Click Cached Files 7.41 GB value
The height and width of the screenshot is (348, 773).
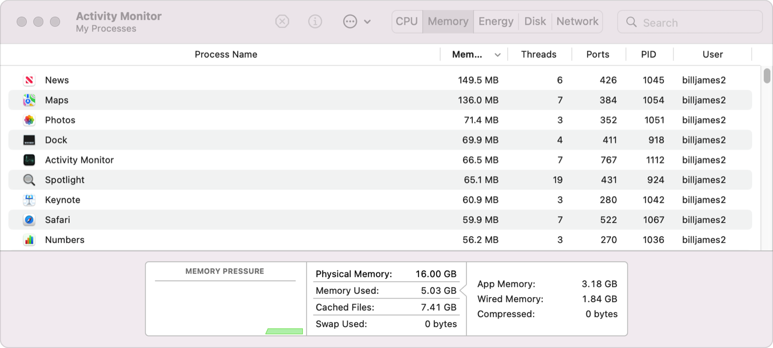click(439, 308)
